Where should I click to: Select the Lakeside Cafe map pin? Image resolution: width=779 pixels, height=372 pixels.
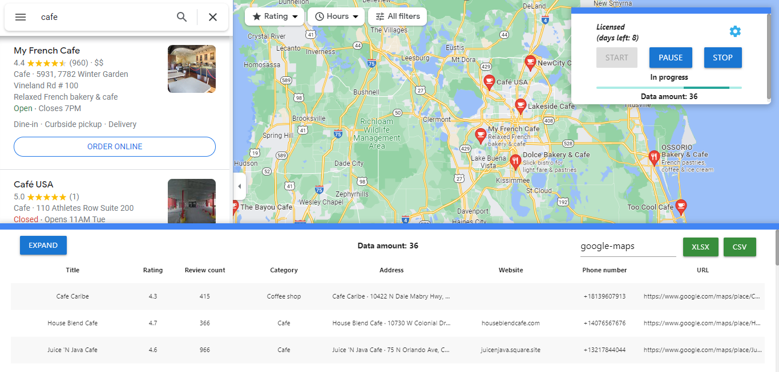click(x=520, y=106)
